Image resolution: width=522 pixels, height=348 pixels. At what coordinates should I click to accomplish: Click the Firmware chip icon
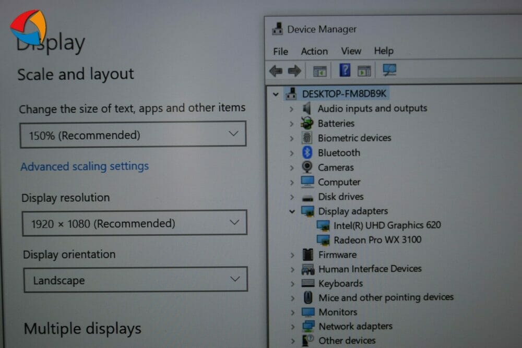coord(307,255)
